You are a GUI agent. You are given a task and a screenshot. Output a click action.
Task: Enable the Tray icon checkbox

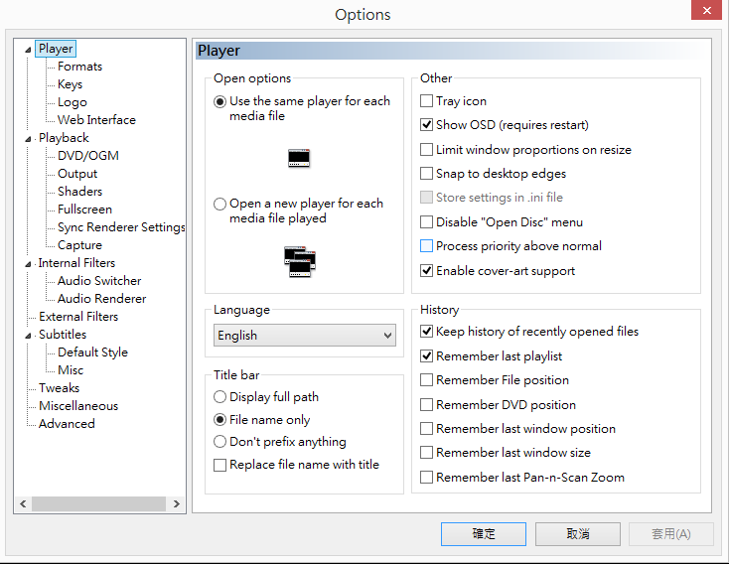point(427,101)
